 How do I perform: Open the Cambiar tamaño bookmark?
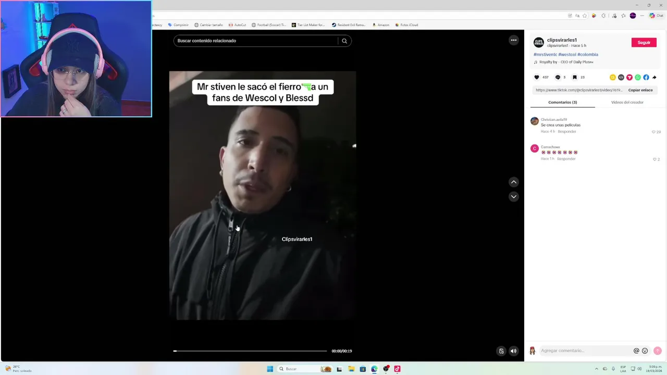tap(208, 25)
